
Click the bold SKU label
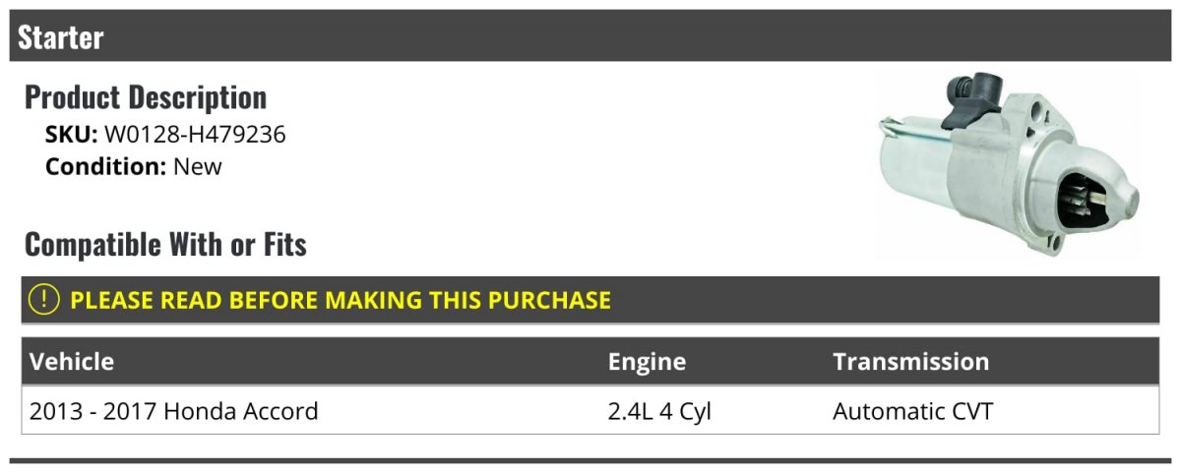71,135
